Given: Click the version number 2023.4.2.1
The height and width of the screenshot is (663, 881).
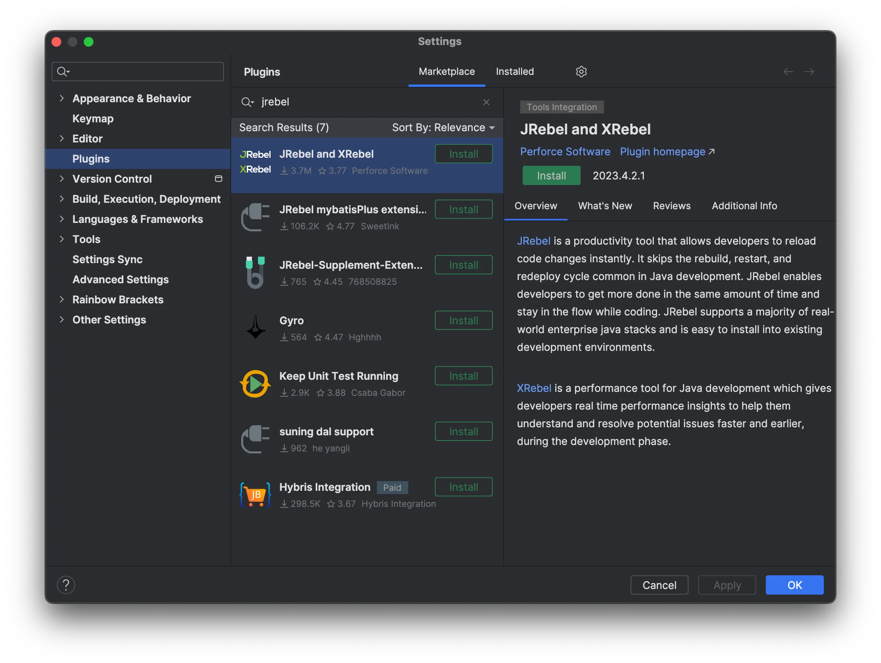Looking at the screenshot, I should (619, 176).
